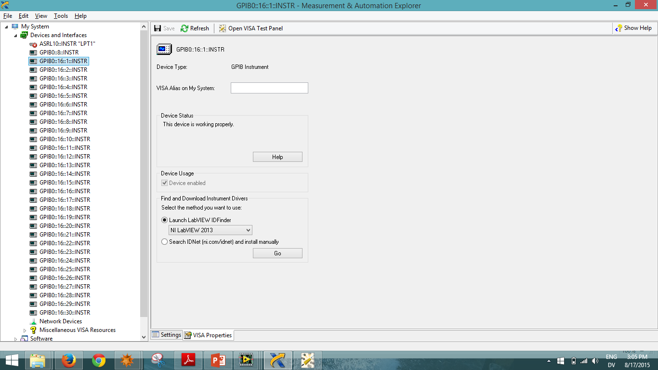Image resolution: width=658 pixels, height=370 pixels.
Task: Collapse the Devices and Interfaces node
Action: click(15, 36)
